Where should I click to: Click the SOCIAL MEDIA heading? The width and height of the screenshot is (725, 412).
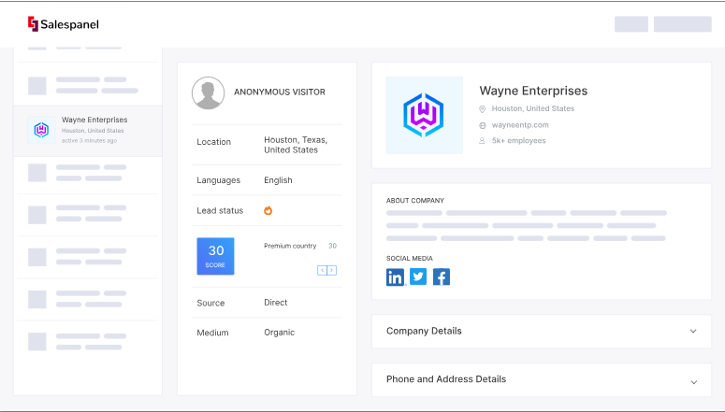[409, 258]
